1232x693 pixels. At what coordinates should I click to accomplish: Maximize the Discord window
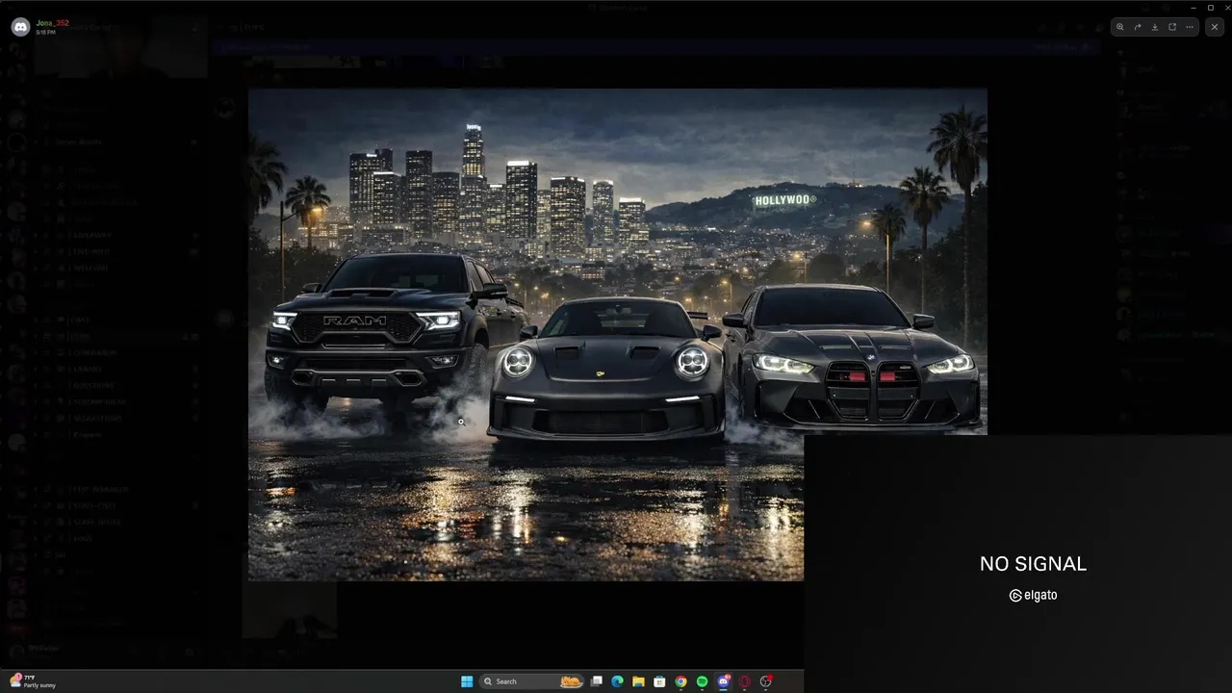coord(1211,7)
